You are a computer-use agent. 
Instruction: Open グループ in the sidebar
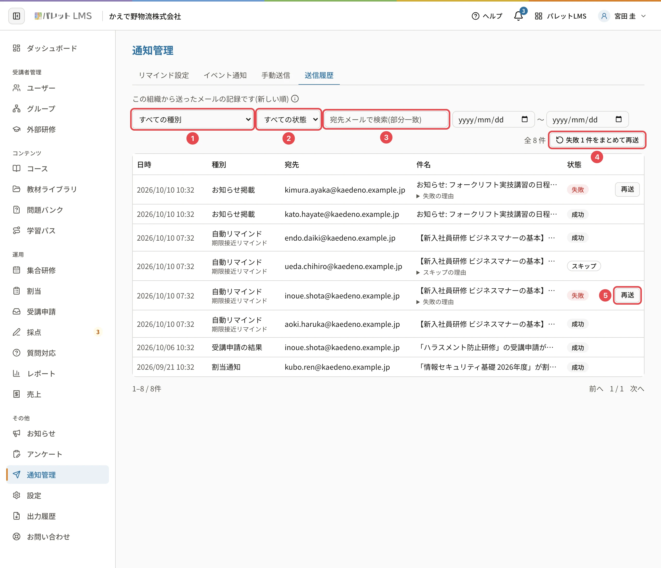coord(57,109)
